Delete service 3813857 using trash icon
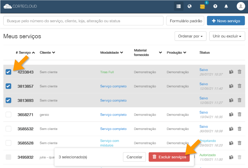The width and height of the screenshot is (248, 168). click(239, 86)
